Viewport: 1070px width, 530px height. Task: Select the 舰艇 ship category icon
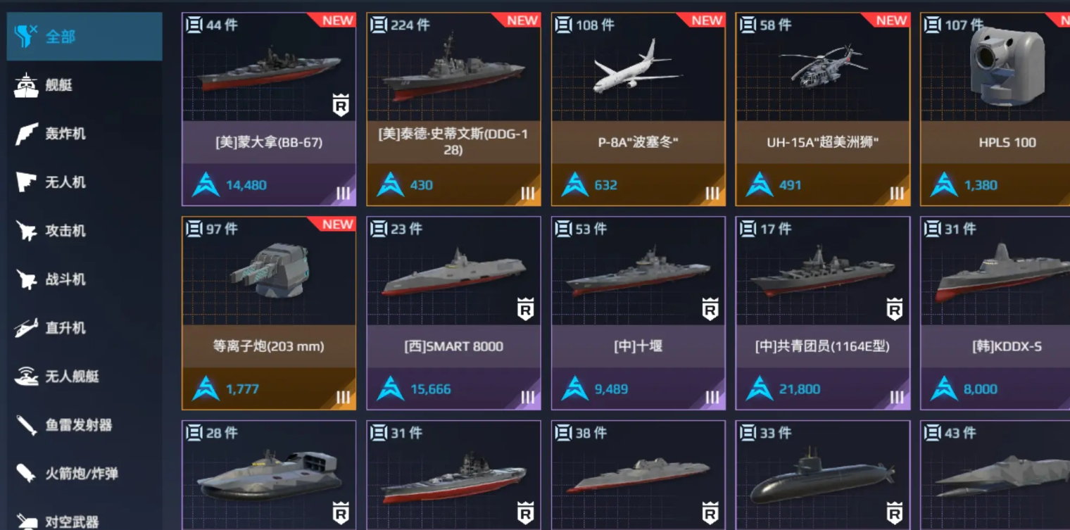click(27, 85)
